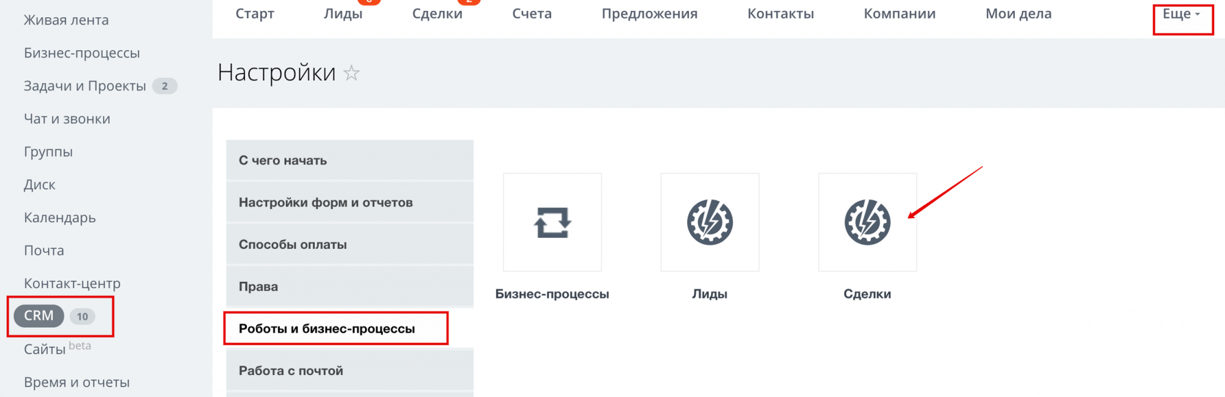This screenshot has width=1225, height=397.
Task: Go to Чат и звонки in sidebar
Action: coord(67,119)
